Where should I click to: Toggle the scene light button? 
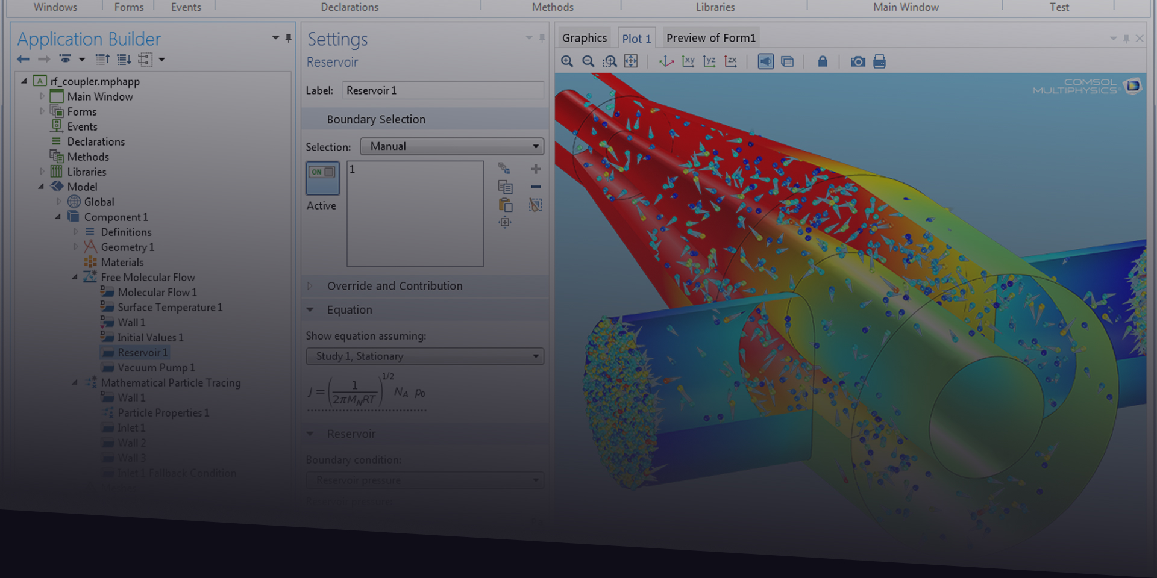point(765,61)
